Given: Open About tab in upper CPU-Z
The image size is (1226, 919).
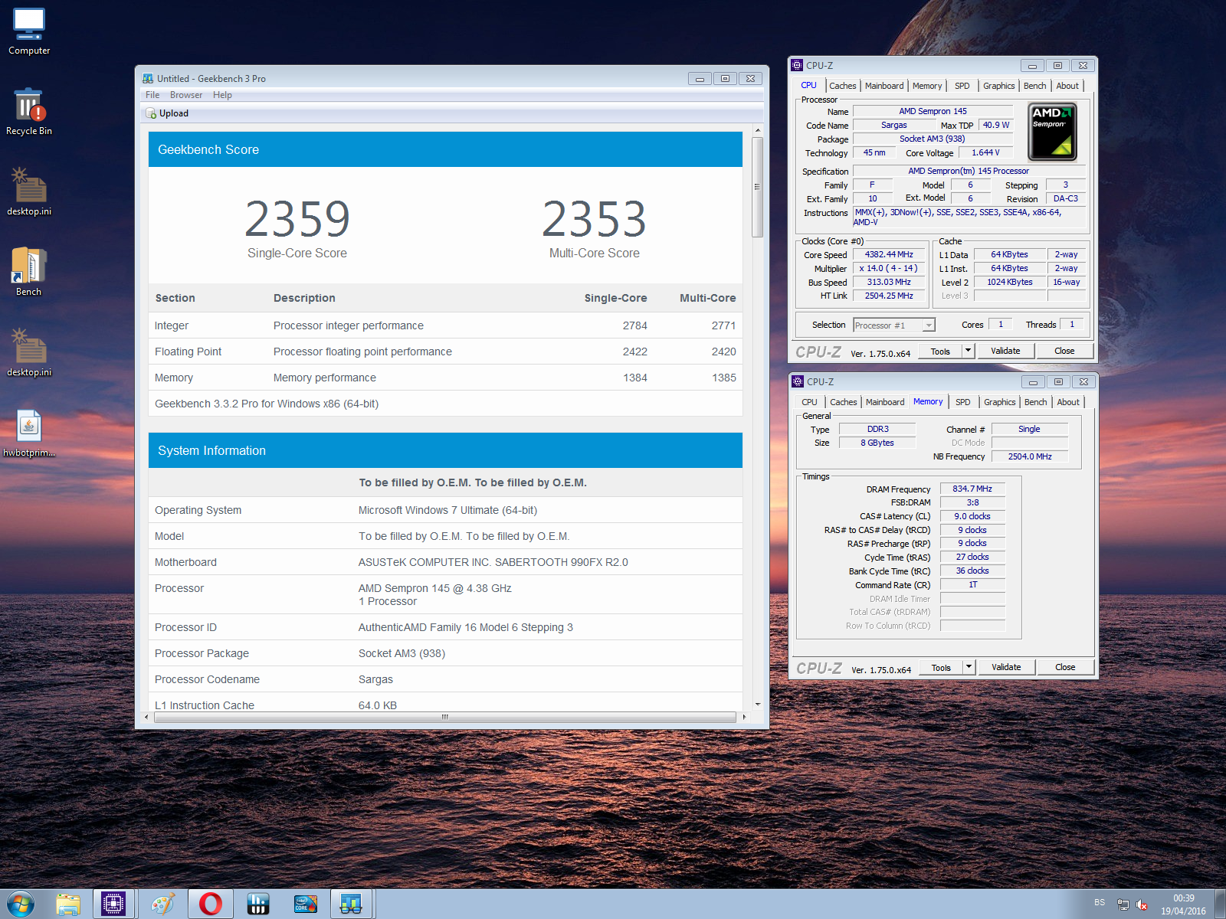Looking at the screenshot, I should (x=1067, y=86).
